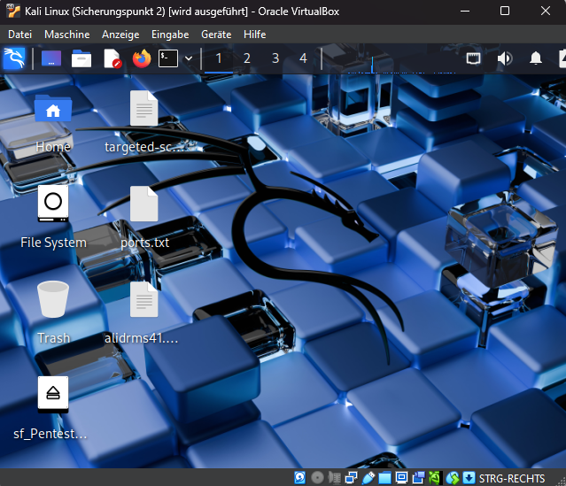Click the network connection tray icon

(x=474, y=59)
